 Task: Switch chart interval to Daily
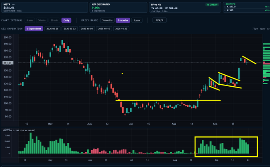point(66,20)
